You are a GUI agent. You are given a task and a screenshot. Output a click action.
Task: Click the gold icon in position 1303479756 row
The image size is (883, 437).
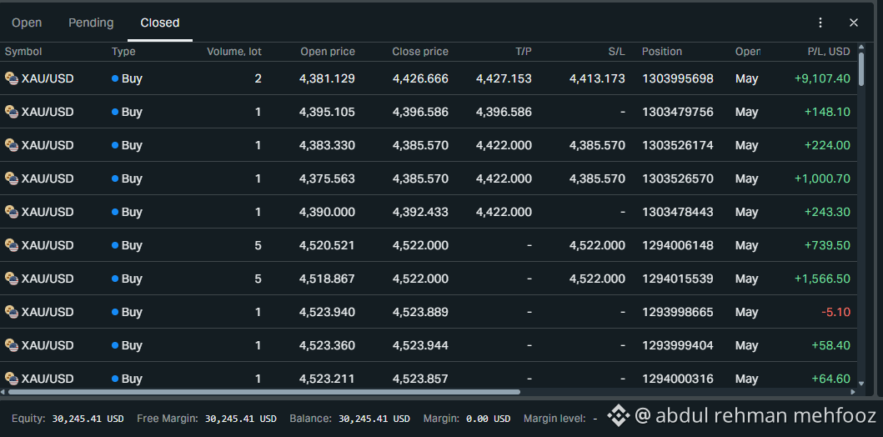[12, 112]
